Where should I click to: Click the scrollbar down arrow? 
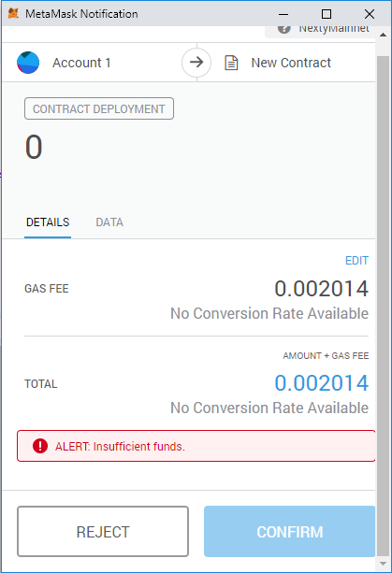[x=384, y=564]
